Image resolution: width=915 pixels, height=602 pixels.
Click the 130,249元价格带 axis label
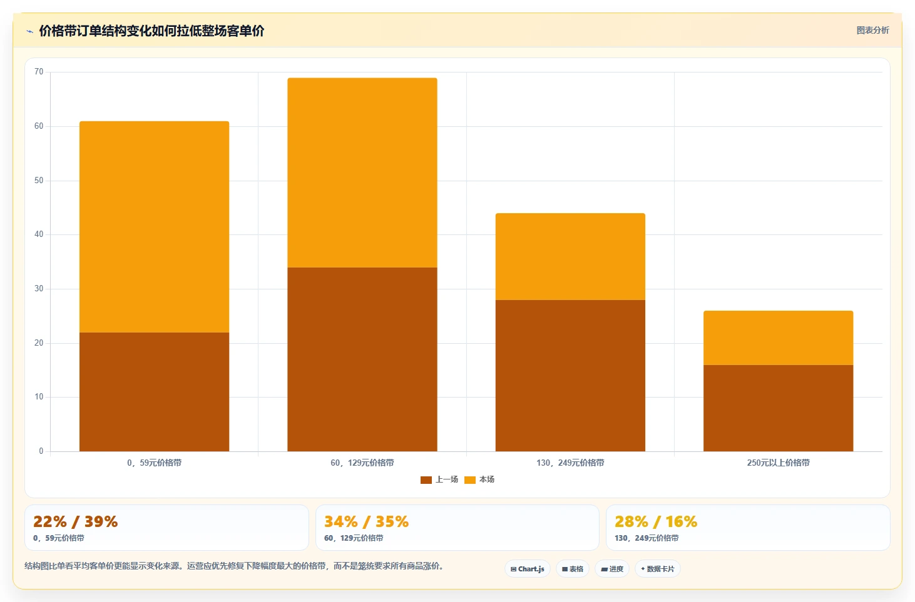click(570, 463)
